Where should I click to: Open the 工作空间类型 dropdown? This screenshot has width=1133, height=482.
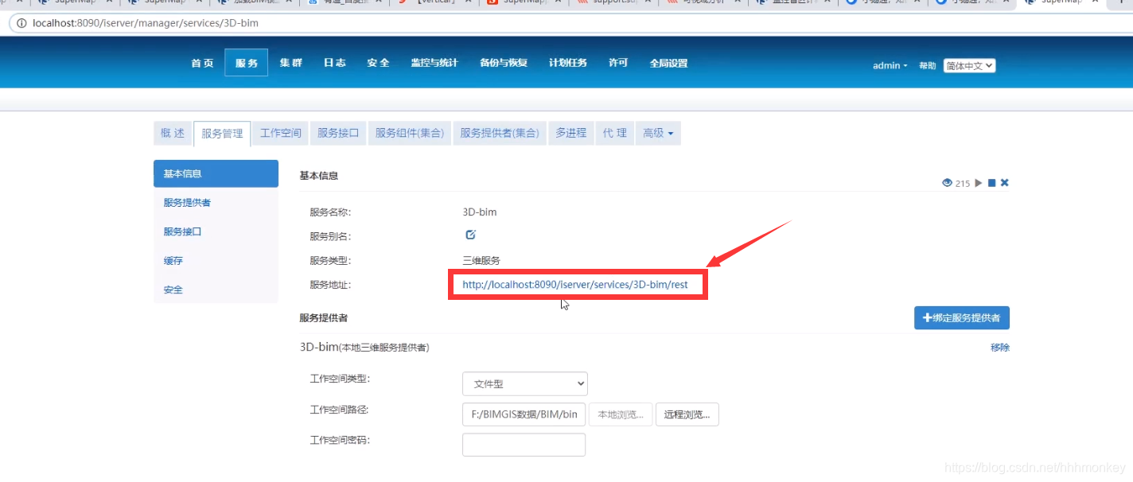(525, 383)
